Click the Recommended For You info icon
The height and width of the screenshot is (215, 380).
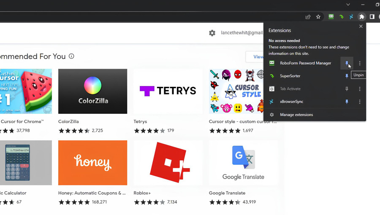[x=71, y=56]
